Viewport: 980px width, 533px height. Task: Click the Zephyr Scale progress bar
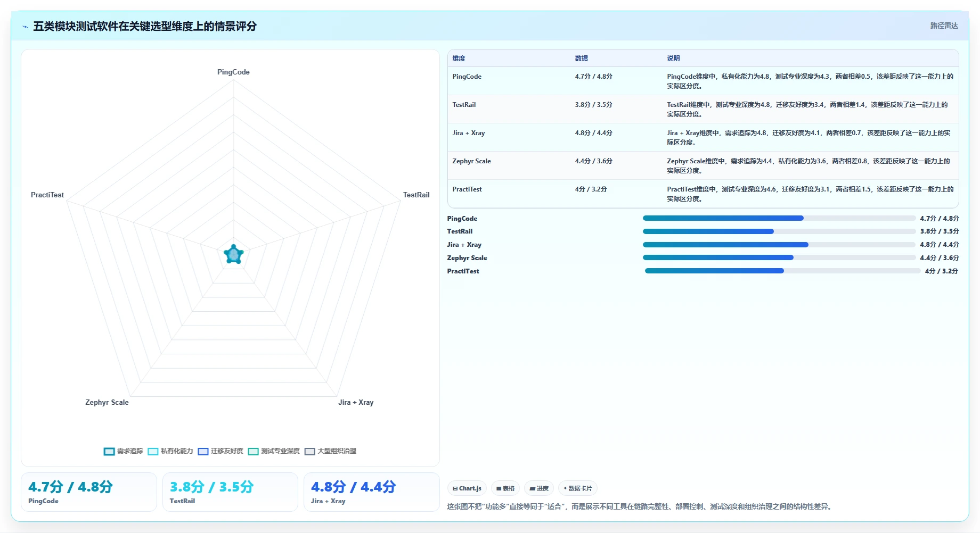point(779,257)
